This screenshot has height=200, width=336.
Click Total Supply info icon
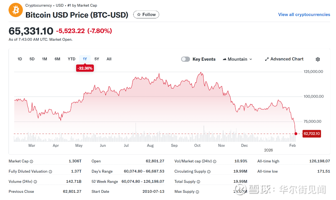click(x=198, y=182)
